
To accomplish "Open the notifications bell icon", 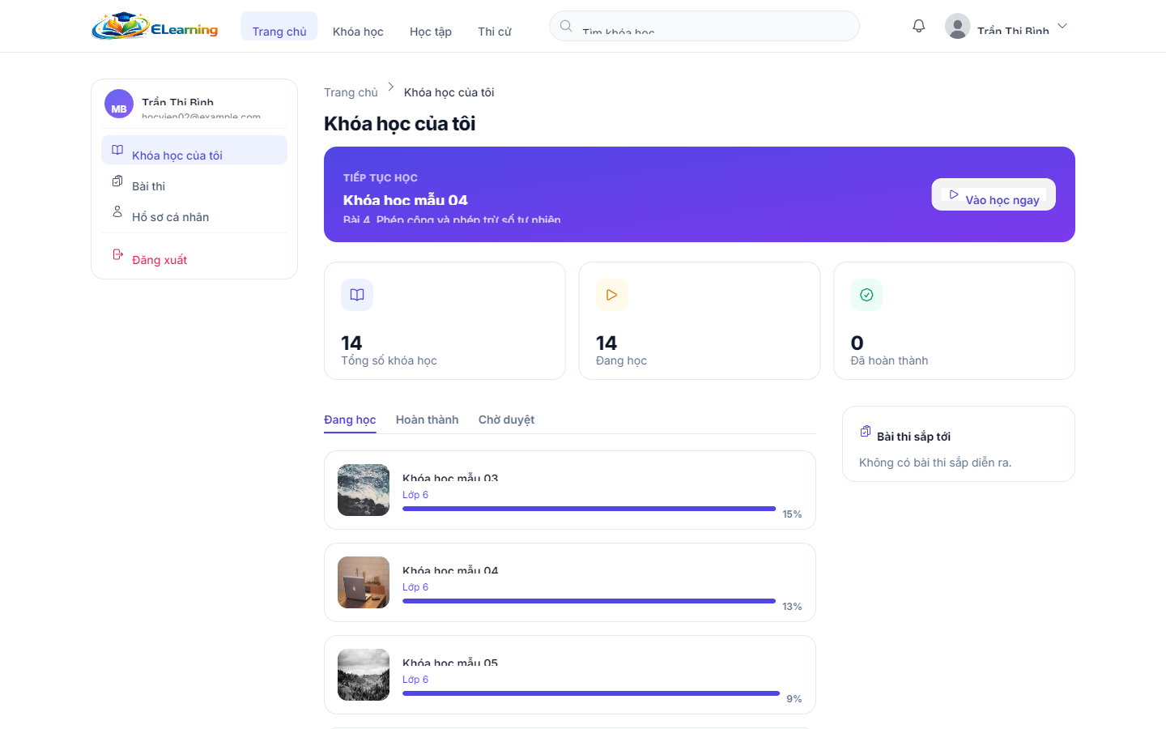I will pyautogui.click(x=918, y=26).
